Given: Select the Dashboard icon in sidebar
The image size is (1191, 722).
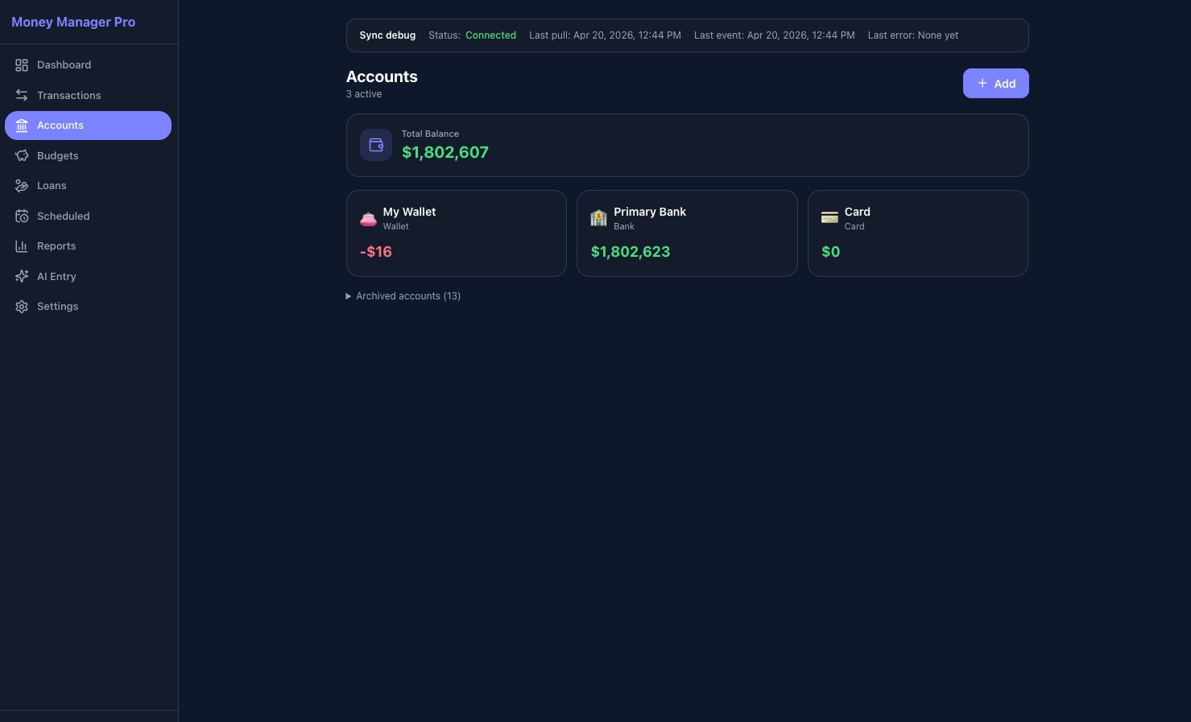Looking at the screenshot, I should (x=22, y=65).
